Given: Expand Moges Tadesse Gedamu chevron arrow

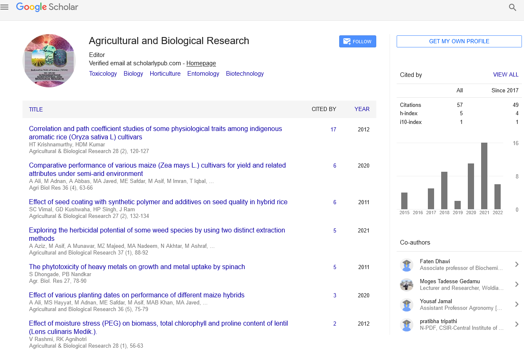Looking at the screenshot, I should tap(517, 284).
